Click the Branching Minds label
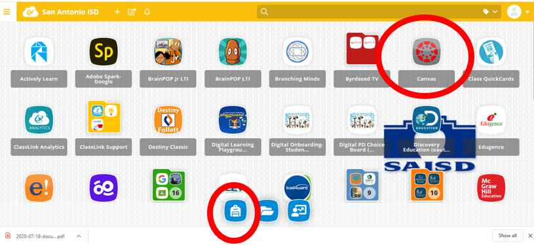The image size is (534, 245). coord(297,79)
